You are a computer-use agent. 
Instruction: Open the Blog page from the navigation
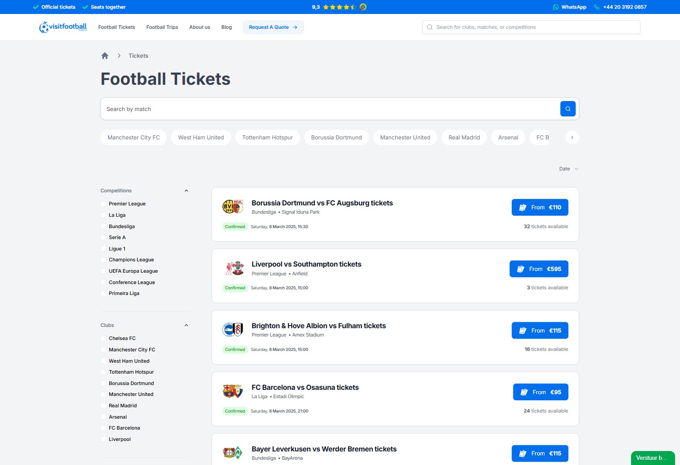pos(227,27)
